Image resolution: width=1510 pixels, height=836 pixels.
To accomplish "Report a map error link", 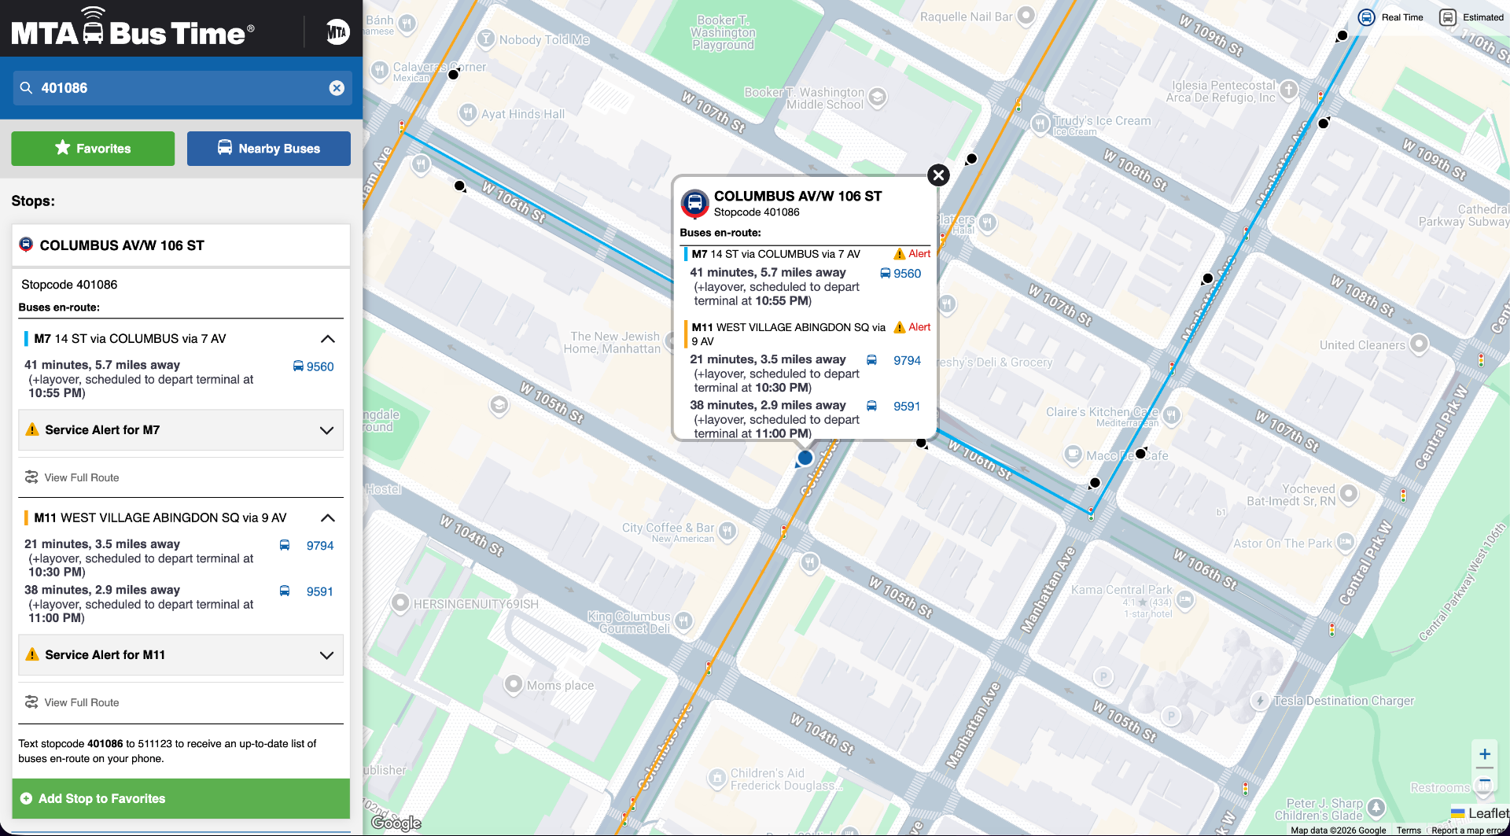I will 1467,830.
